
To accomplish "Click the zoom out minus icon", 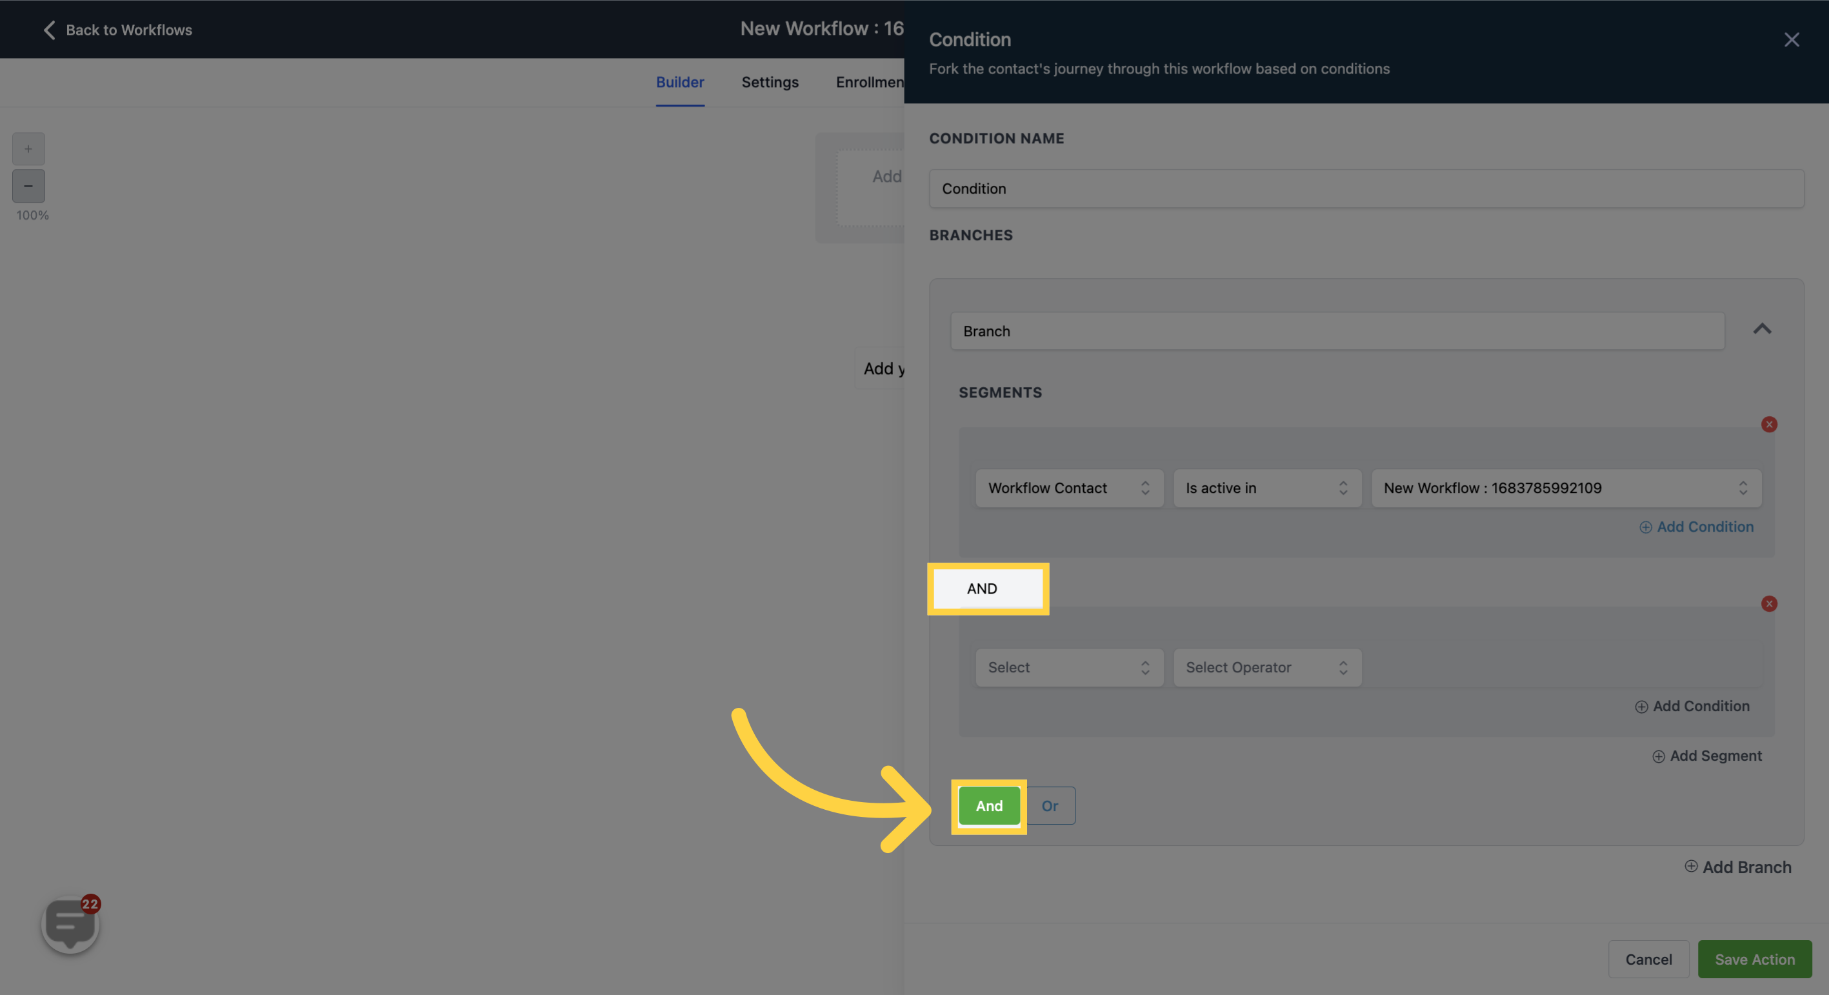I will [28, 186].
